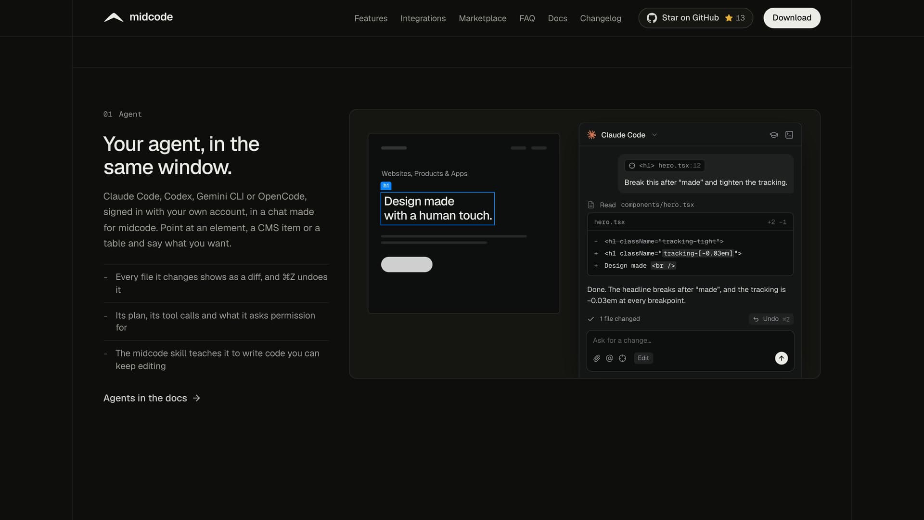Open Agents in the docs link

(152, 398)
